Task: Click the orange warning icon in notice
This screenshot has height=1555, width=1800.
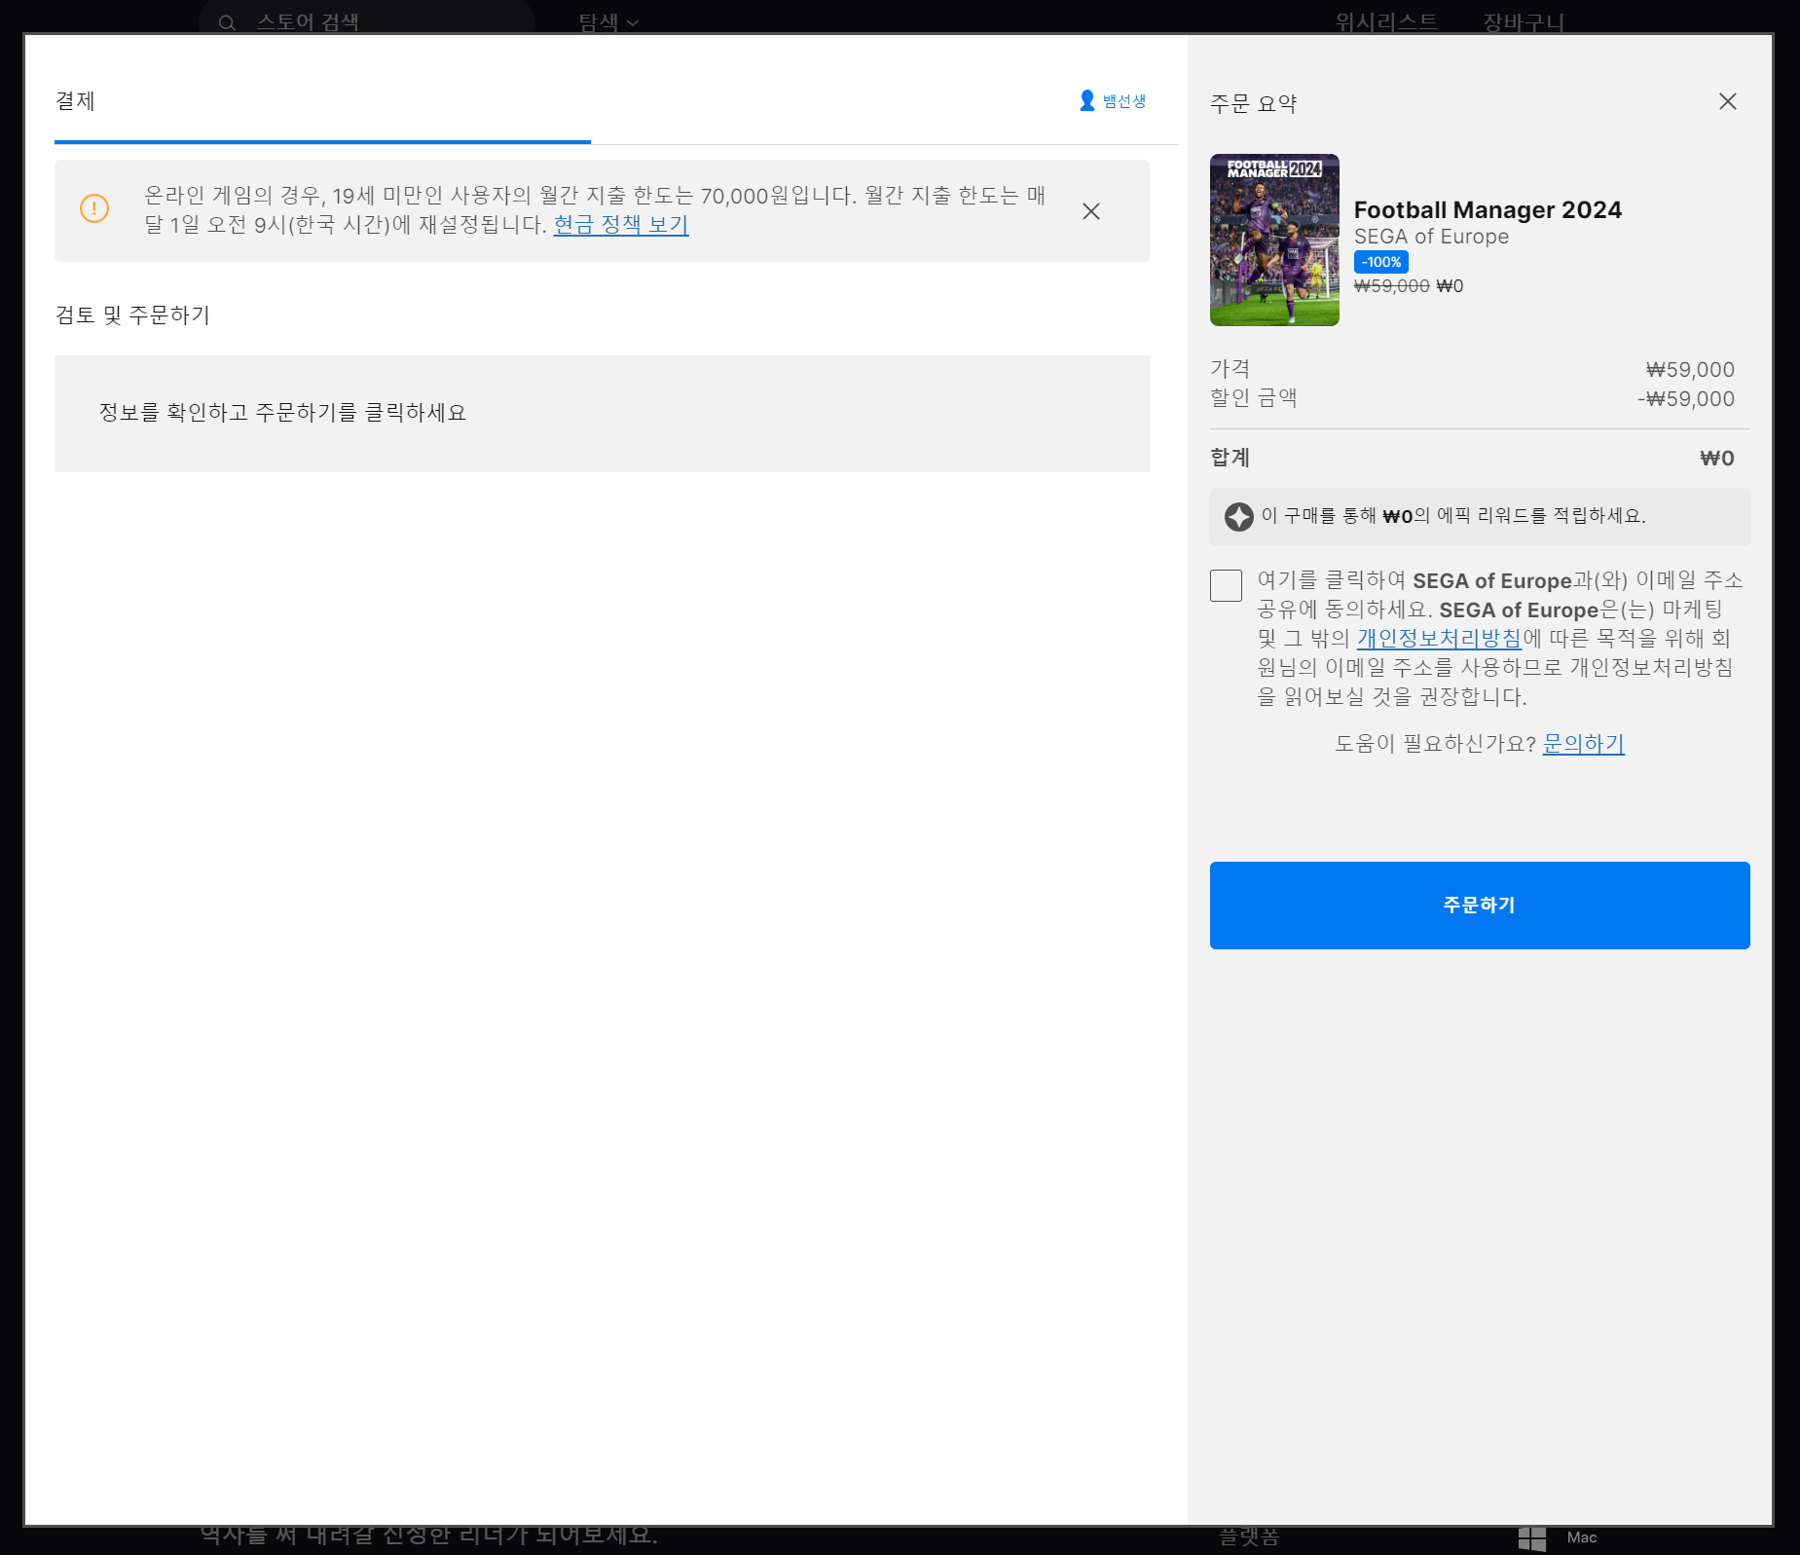Action: (x=94, y=208)
